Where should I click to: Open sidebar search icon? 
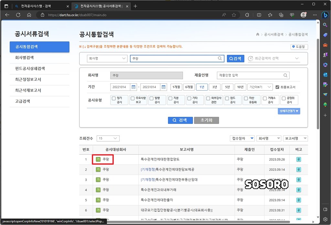point(325,25)
